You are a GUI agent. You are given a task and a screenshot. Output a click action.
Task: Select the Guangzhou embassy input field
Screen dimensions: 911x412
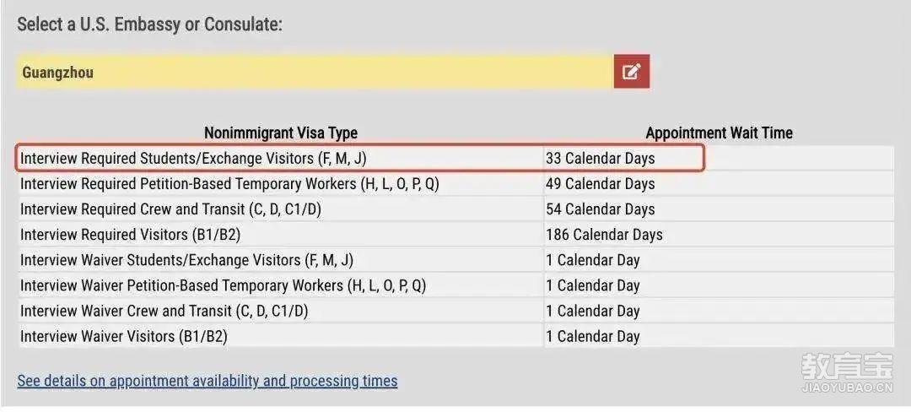[315, 72]
